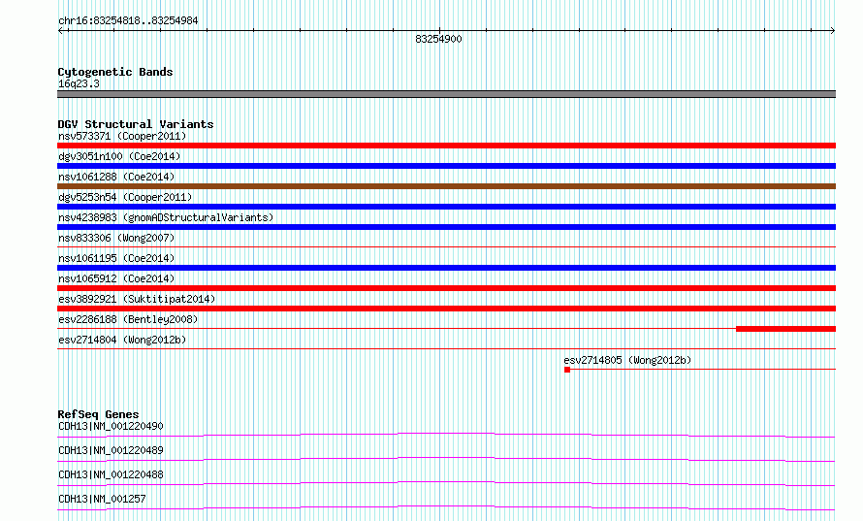
Task: Open variant dgv3051n100 (Coe2014) label
Action: coord(119,156)
